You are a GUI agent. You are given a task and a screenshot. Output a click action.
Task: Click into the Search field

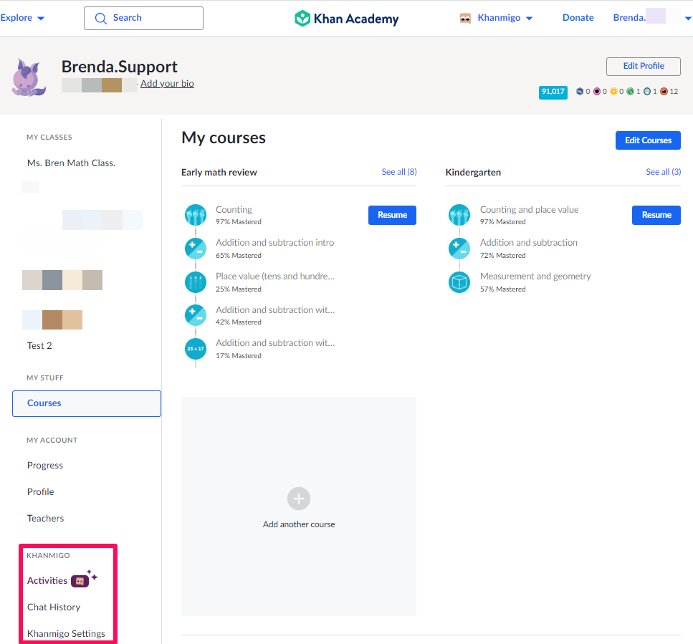tap(143, 18)
